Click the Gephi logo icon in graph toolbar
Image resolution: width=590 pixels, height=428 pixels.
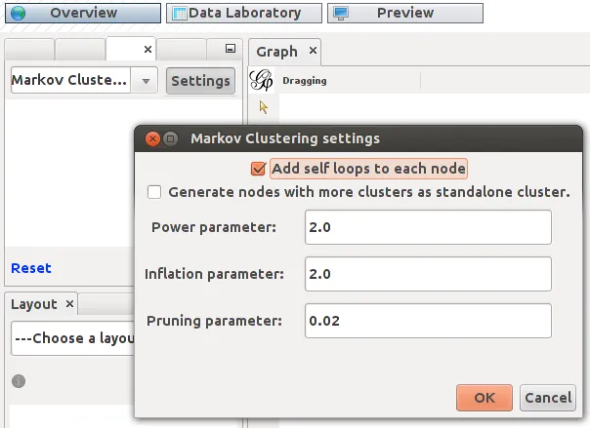[x=261, y=80]
